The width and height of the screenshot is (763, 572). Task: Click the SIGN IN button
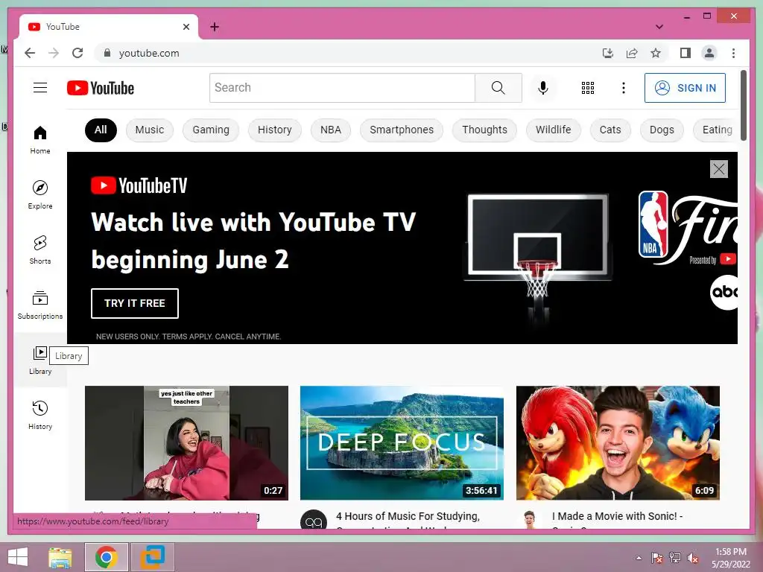pyautogui.click(x=685, y=88)
